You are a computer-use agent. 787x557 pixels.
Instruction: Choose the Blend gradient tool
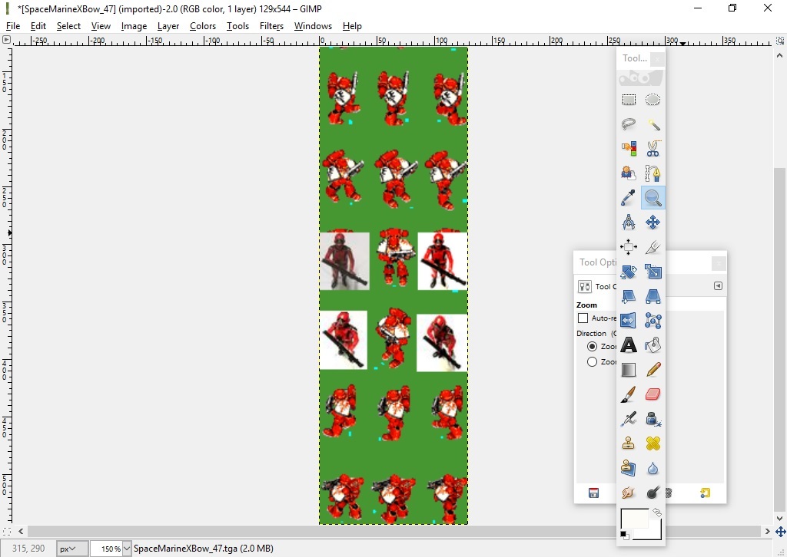629,370
